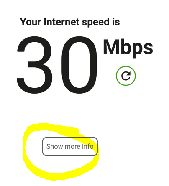169x186 pixels.
Task: Click the curved arrow inside green ring
Action: [x=126, y=76]
